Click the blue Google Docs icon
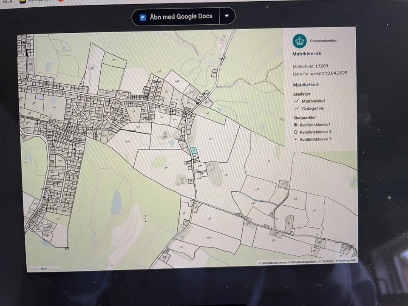Viewport: 408px width, 306px height. 143,17
